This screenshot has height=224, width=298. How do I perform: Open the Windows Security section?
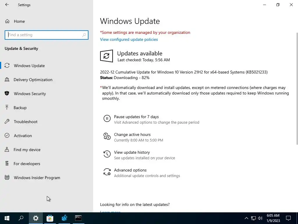point(47,94)
